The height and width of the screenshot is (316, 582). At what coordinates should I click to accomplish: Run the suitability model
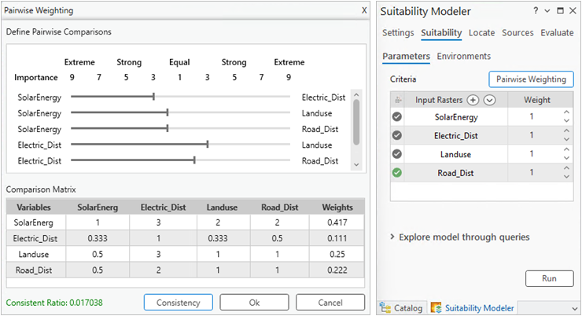tap(549, 278)
